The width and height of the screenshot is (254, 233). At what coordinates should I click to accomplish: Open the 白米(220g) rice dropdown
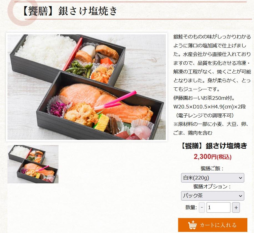coord(212,178)
